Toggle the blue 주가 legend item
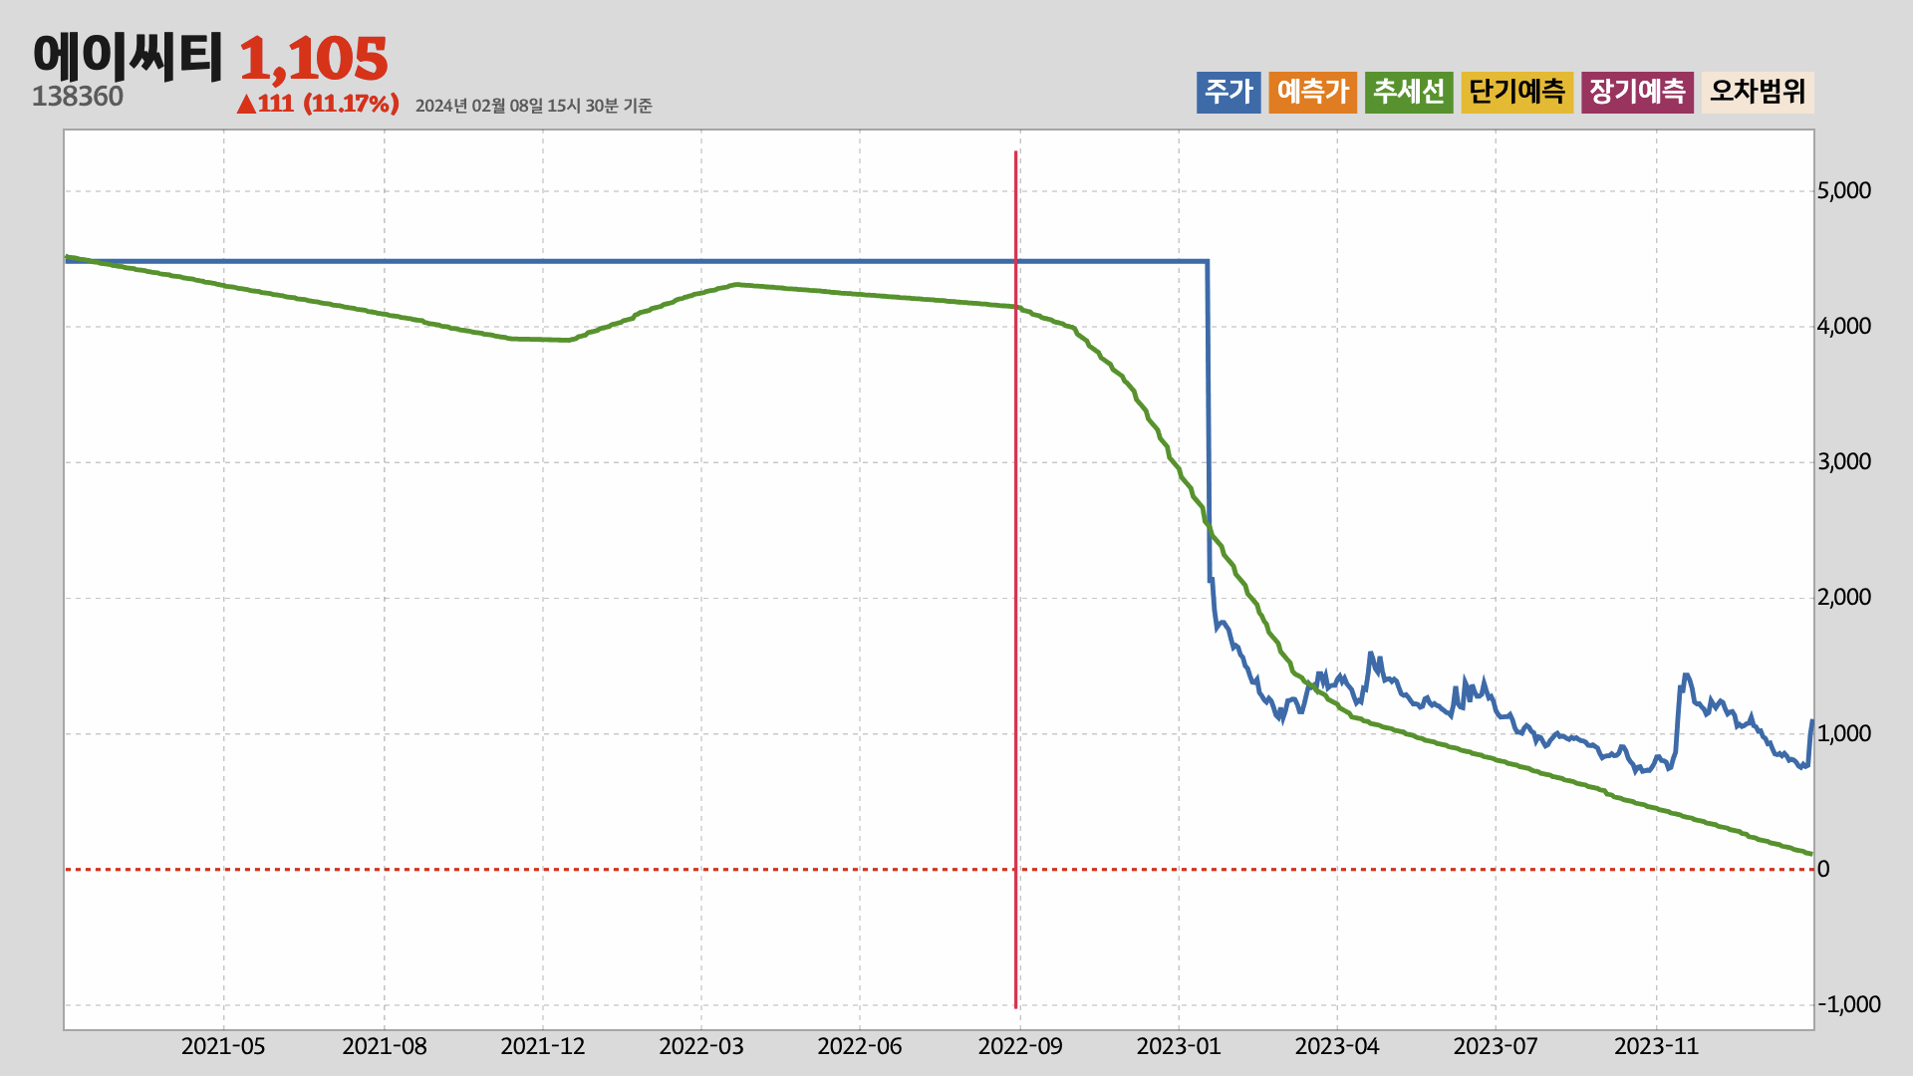This screenshot has height=1076, width=1913. (1229, 92)
